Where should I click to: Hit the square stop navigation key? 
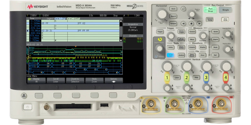click(x=191, y=24)
